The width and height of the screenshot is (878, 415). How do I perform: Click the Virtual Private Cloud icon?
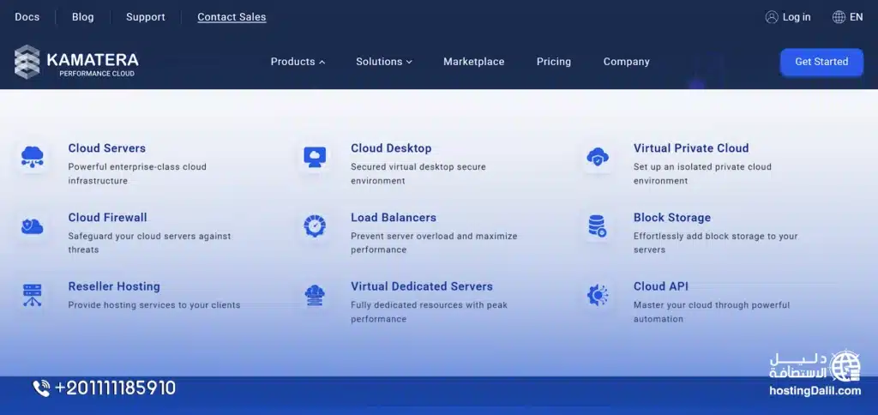tap(598, 157)
